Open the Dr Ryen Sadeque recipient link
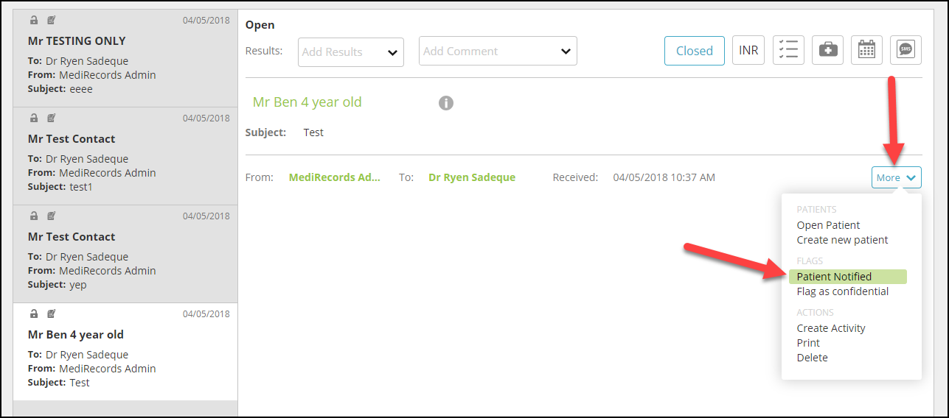 point(472,177)
